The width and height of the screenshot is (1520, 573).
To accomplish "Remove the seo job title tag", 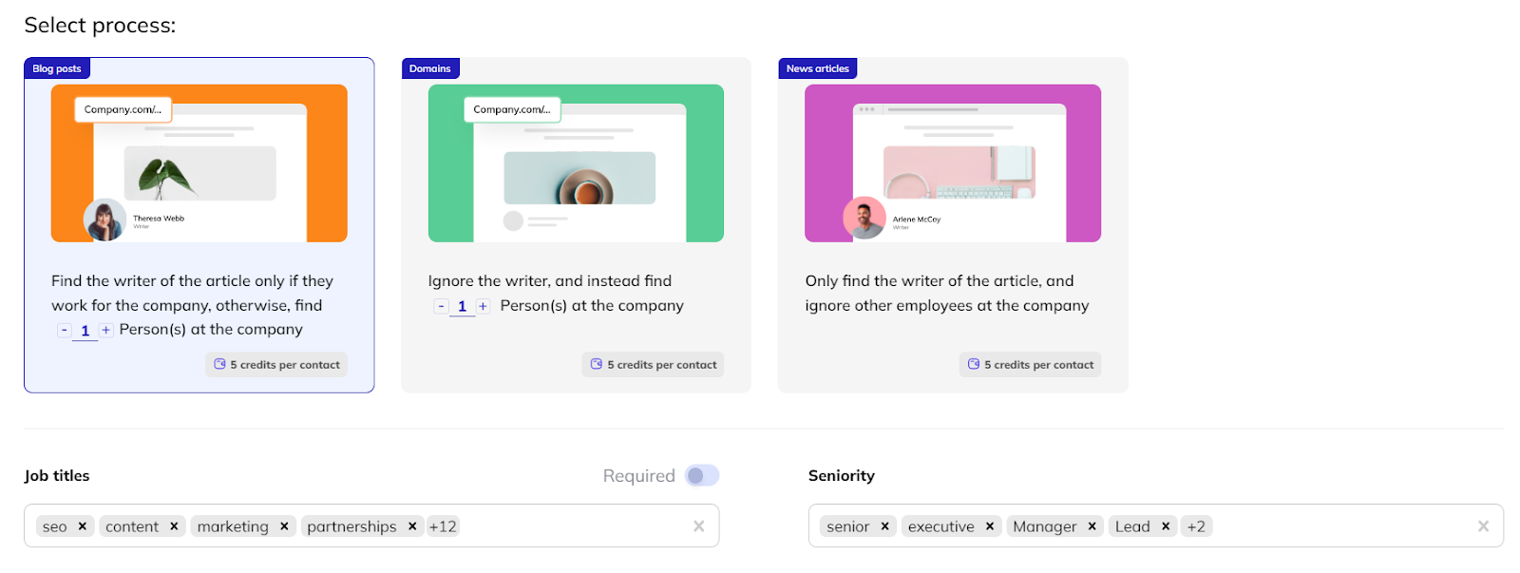I will pos(83,526).
